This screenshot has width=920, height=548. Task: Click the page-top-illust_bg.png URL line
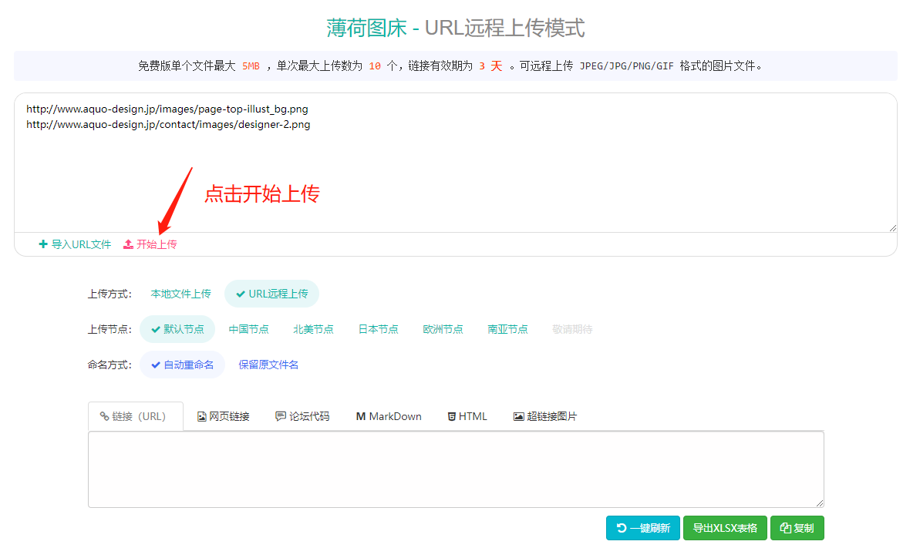[167, 109]
